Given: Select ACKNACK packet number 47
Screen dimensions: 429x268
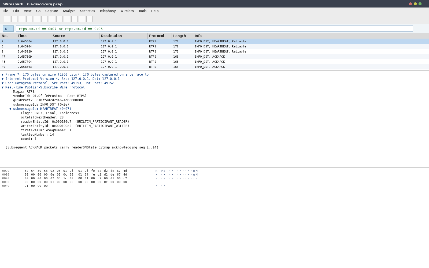Looking at the screenshot, I should tap(214, 57).
